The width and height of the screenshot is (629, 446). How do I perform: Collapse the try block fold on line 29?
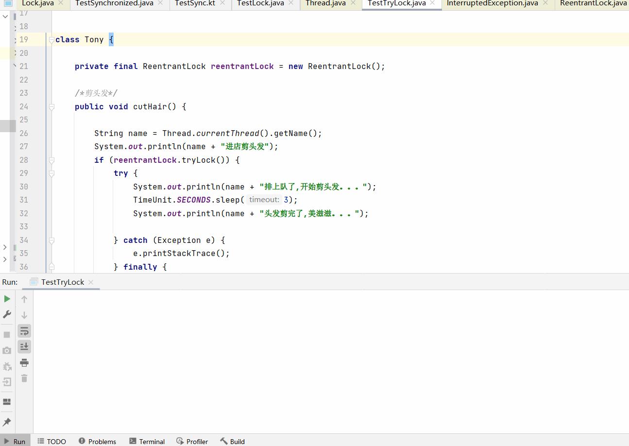pos(51,173)
